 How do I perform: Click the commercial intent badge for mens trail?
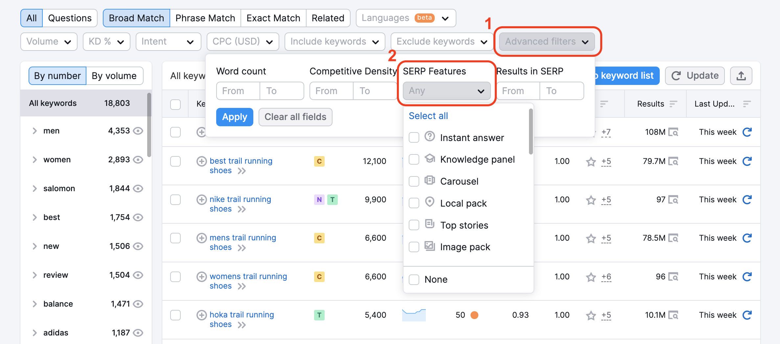319,238
